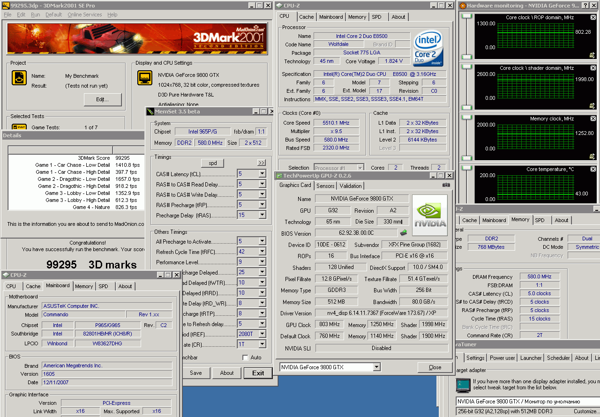Open SPD tab in CPU-Z E8500 processor window
Screen dimensions: 600x417
[x=376, y=17]
